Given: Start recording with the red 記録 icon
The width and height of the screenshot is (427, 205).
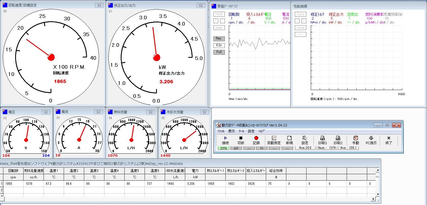Looking at the screenshot, I should (x=256, y=138).
